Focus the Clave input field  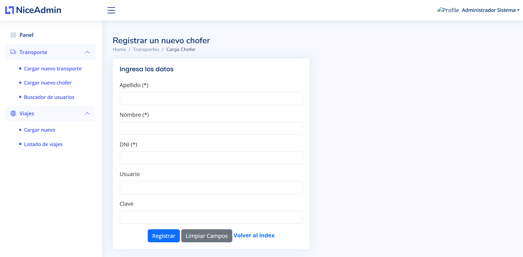211,217
